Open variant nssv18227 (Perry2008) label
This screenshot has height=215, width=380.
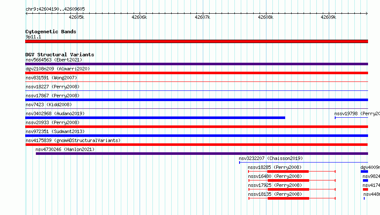tap(53, 87)
